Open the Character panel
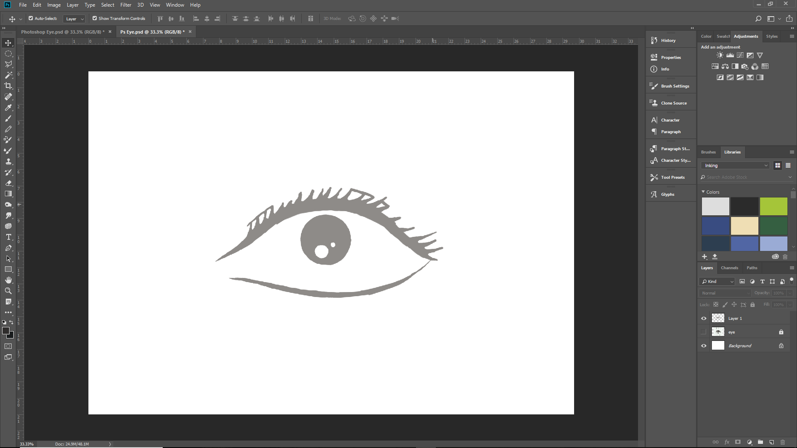This screenshot has width=797, height=448. pos(671,120)
